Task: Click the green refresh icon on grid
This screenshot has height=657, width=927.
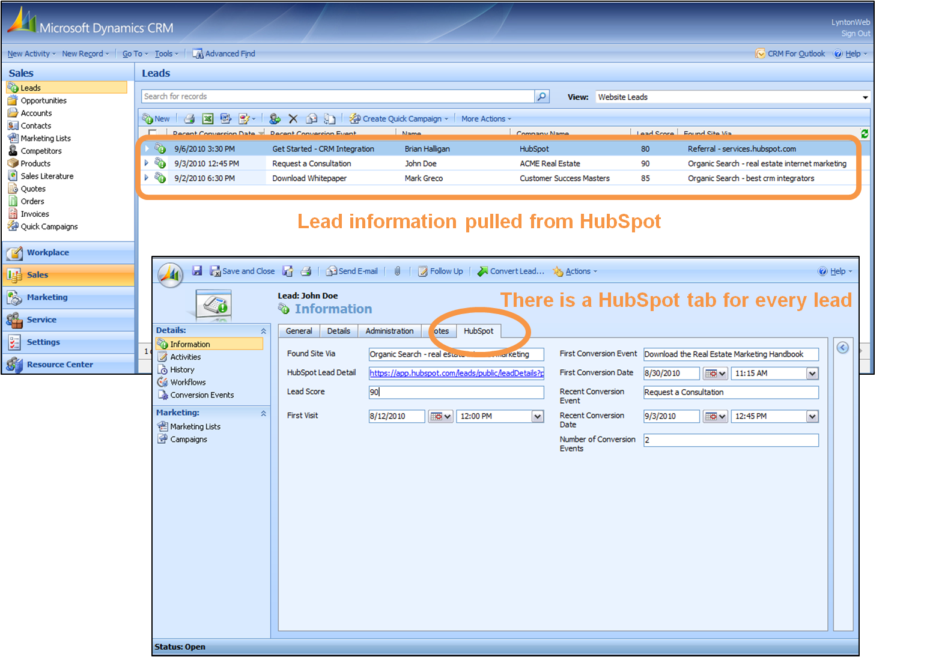Action: pos(865,134)
